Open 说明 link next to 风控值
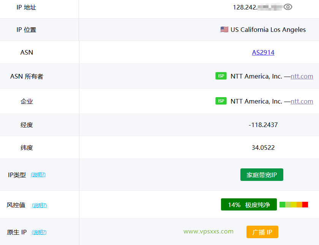This screenshot has height=245, width=319. pyautogui.click(x=39, y=205)
